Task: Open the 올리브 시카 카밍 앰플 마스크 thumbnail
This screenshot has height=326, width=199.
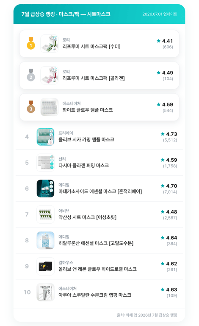Action: 45,137
